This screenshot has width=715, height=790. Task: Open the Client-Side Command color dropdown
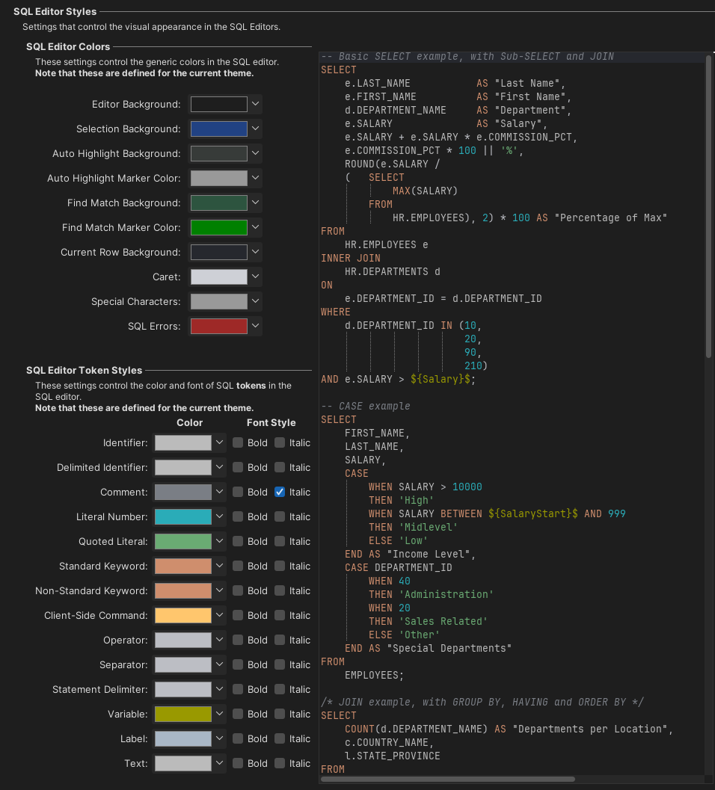[x=218, y=615]
